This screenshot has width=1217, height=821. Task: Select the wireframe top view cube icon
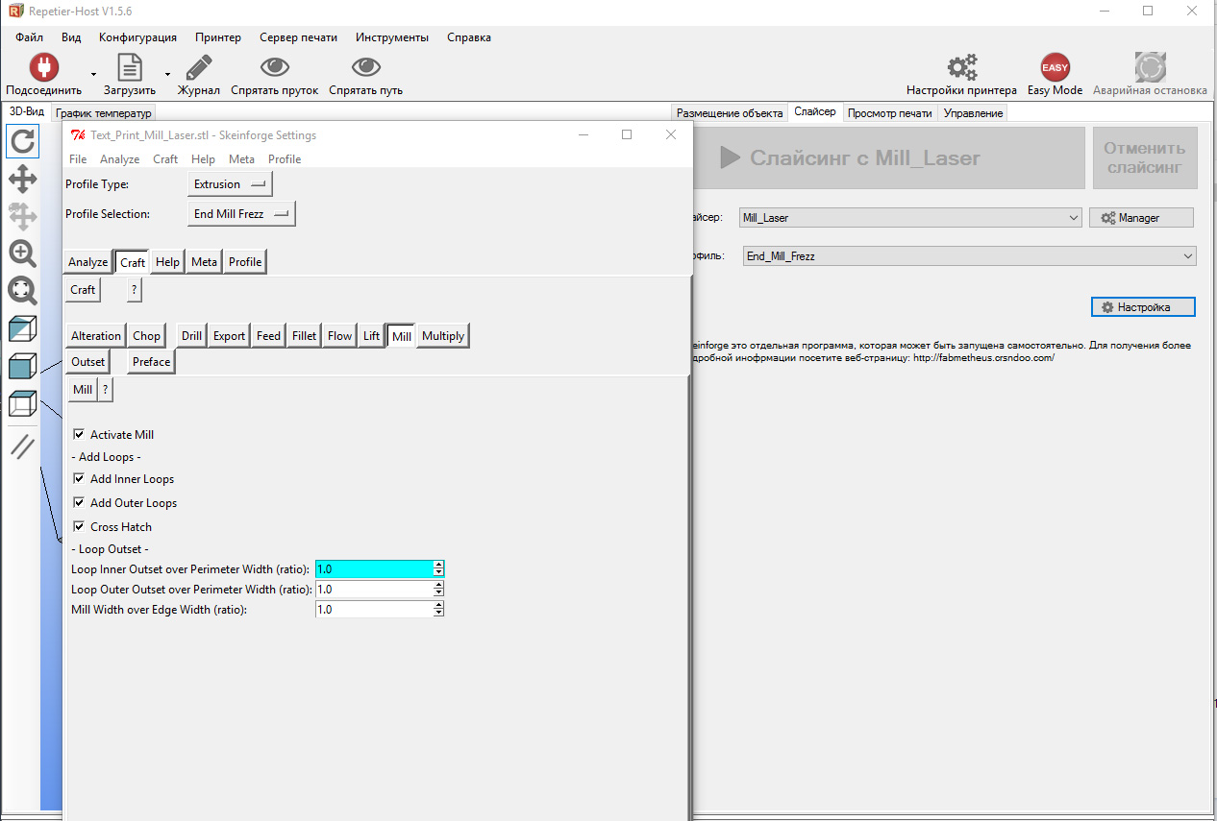click(x=22, y=403)
